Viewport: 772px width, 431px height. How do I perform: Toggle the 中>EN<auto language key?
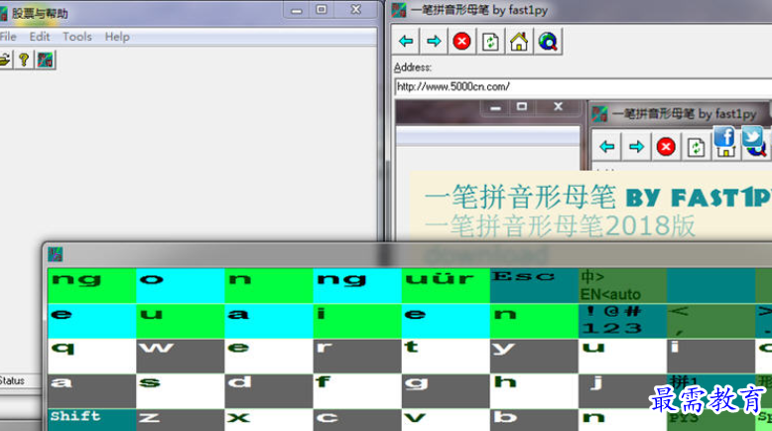click(x=622, y=286)
